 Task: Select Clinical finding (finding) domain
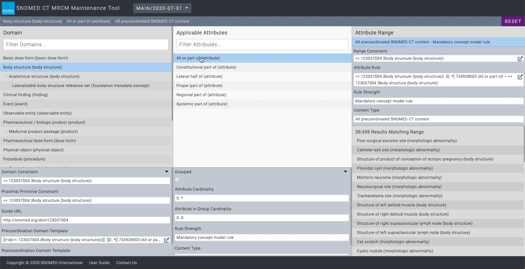(x=86, y=95)
